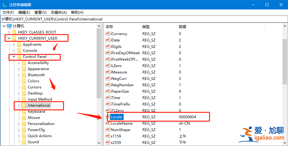Select the International tree item
288x146 pixels.
(x=39, y=105)
